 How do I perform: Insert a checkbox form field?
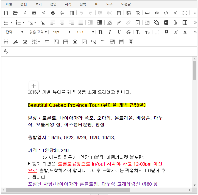coord(84,42)
